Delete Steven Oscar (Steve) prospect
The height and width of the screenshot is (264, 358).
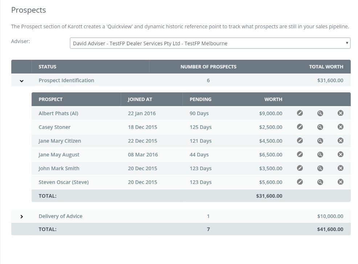pos(341,182)
